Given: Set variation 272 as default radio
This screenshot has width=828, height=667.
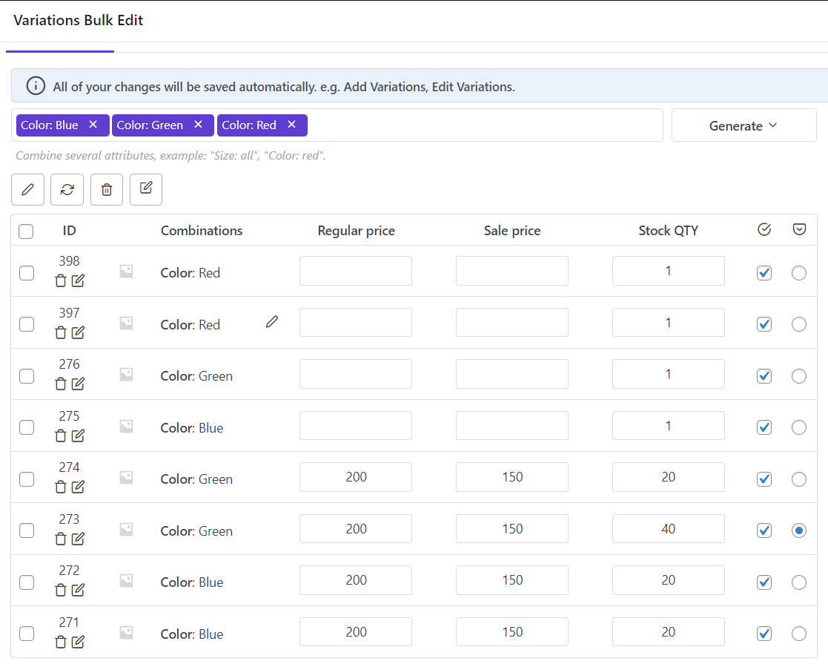Looking at the screenshot, I should click(x=799, y=582).
